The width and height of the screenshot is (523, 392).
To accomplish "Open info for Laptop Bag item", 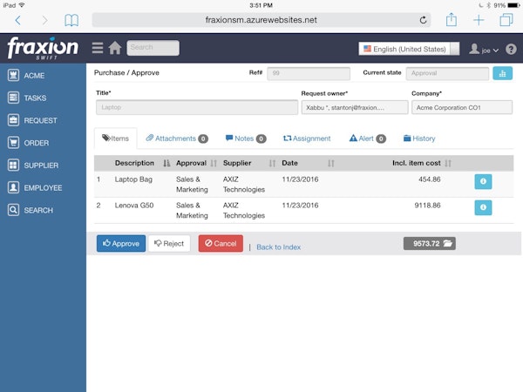I will (483, 181).
